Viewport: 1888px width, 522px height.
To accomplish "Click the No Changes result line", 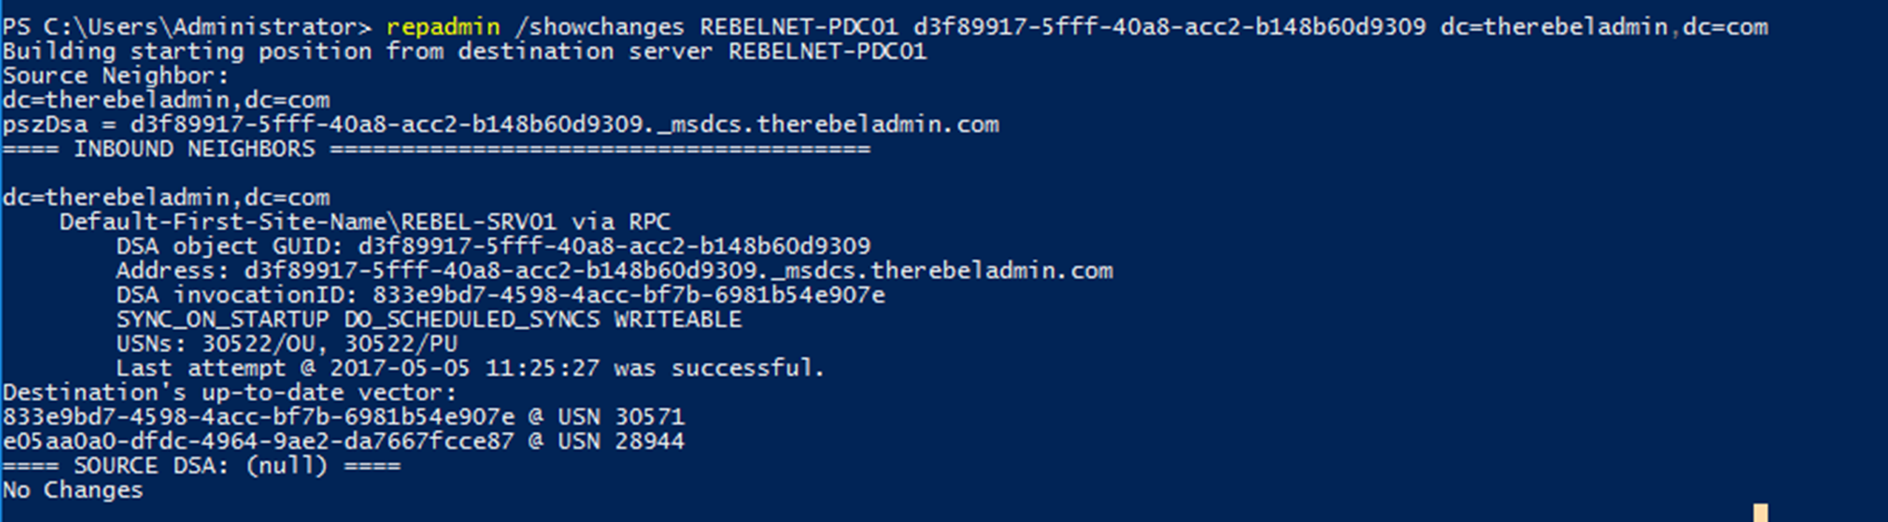I will click(72, 491).
